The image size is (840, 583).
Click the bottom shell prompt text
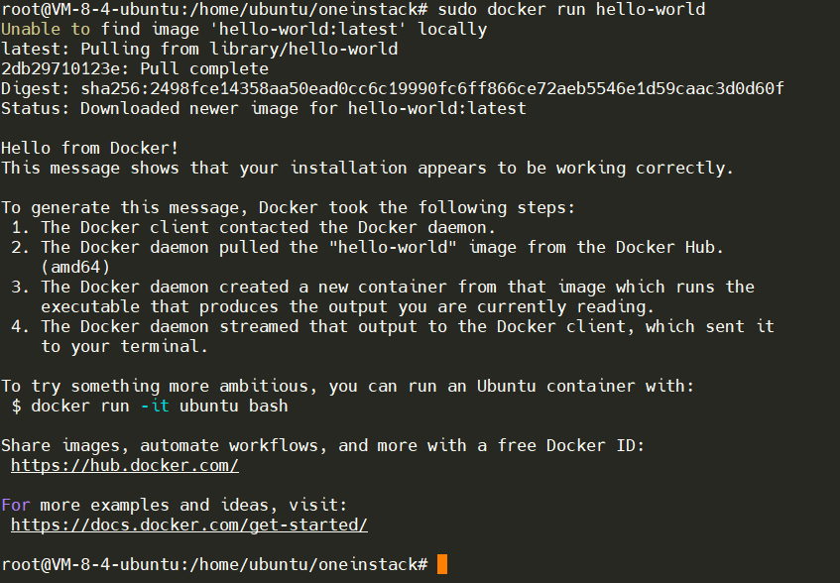[214, 564]
